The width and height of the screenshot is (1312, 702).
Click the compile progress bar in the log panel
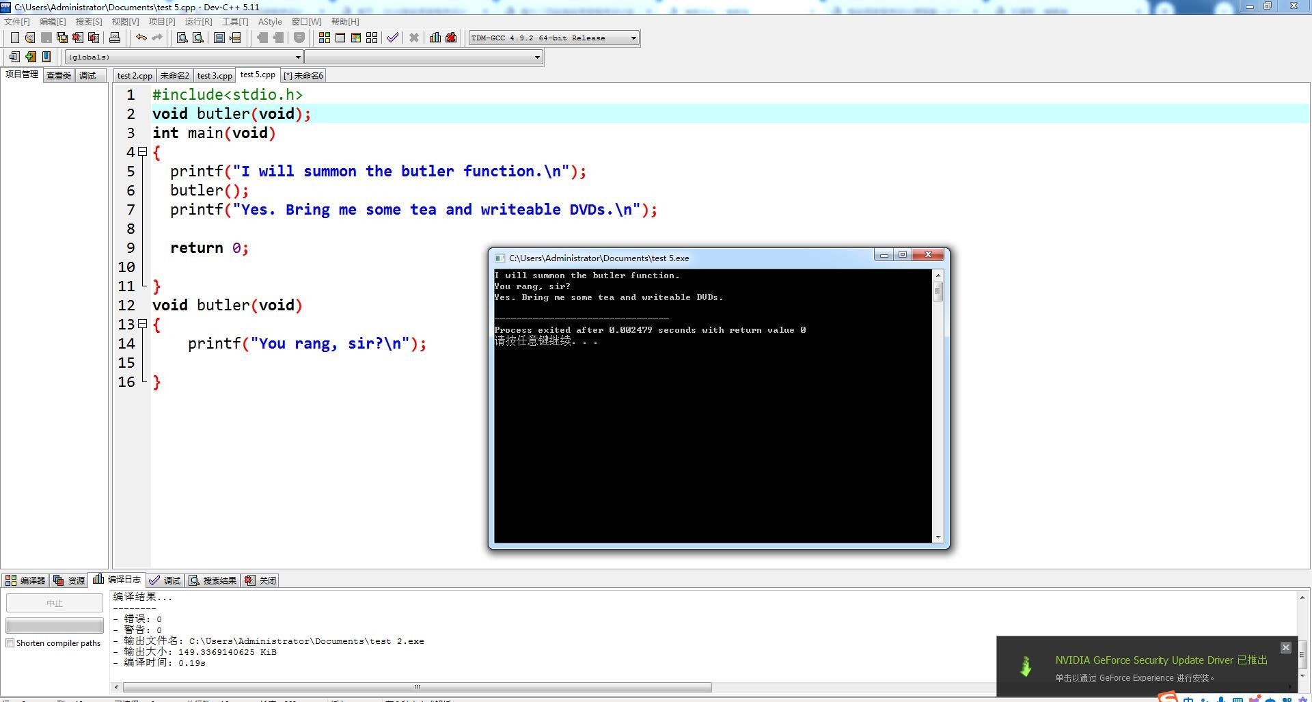(55, 625)
